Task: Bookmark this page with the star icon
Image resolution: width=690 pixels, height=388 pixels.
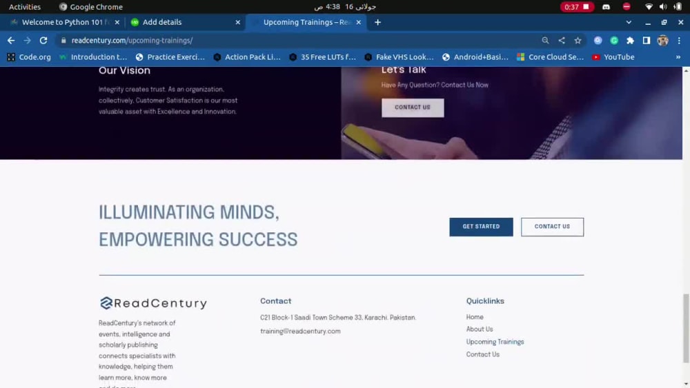Action: [x=578, y=41]
